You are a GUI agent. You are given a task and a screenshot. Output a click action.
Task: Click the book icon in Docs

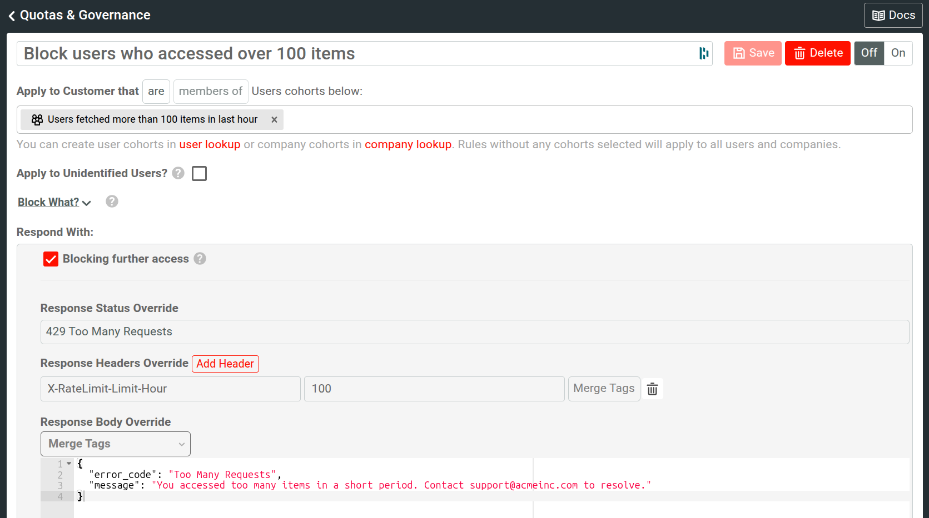(x=878, y=16)
